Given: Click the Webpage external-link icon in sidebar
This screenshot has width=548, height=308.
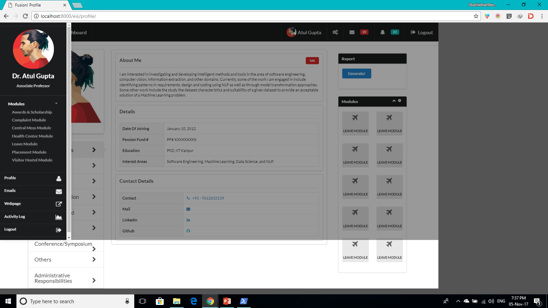Looking at the screenshot, I should pyautogui.click(x=58, y=204).
